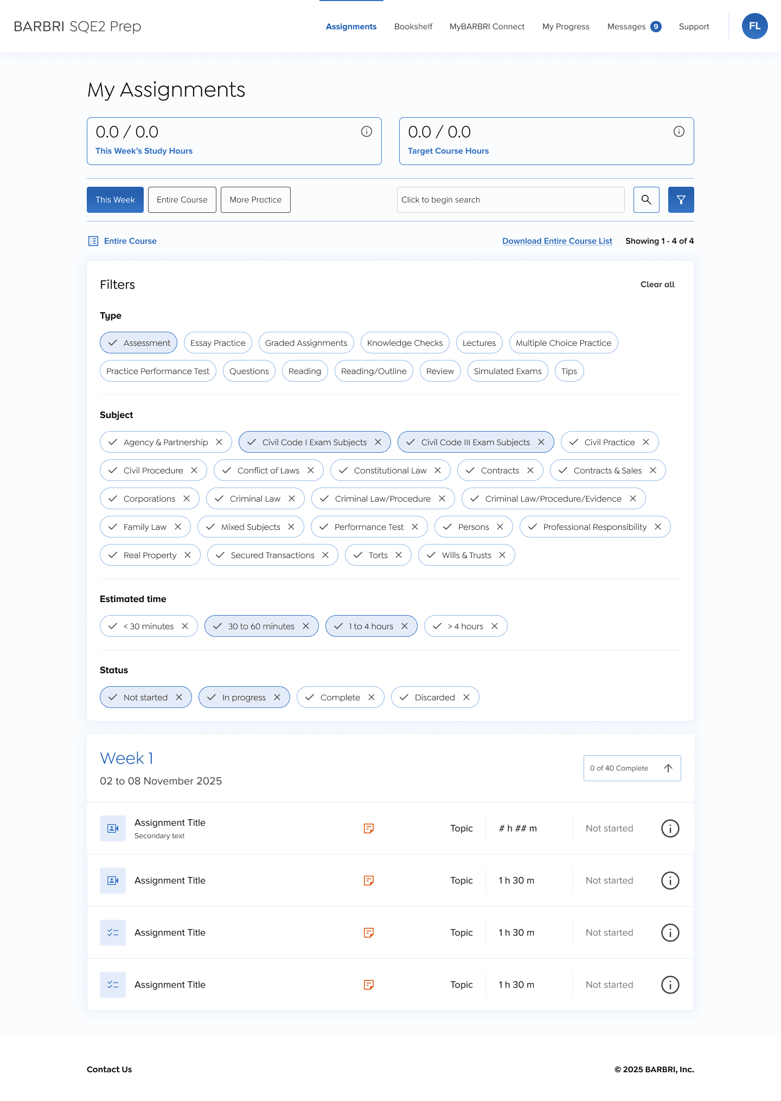Open My Progress nav item
781x1101 pixels.
[566, 26]
